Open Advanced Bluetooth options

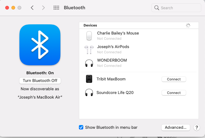pos(176,128)
